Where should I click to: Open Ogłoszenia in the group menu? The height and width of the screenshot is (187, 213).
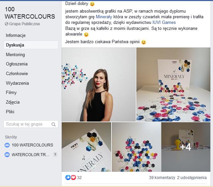pyautogui.click(x=17, y=64)
